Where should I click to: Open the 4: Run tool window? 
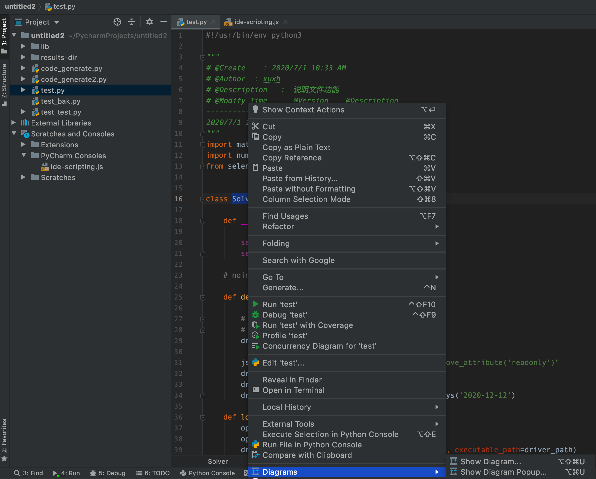66,473
